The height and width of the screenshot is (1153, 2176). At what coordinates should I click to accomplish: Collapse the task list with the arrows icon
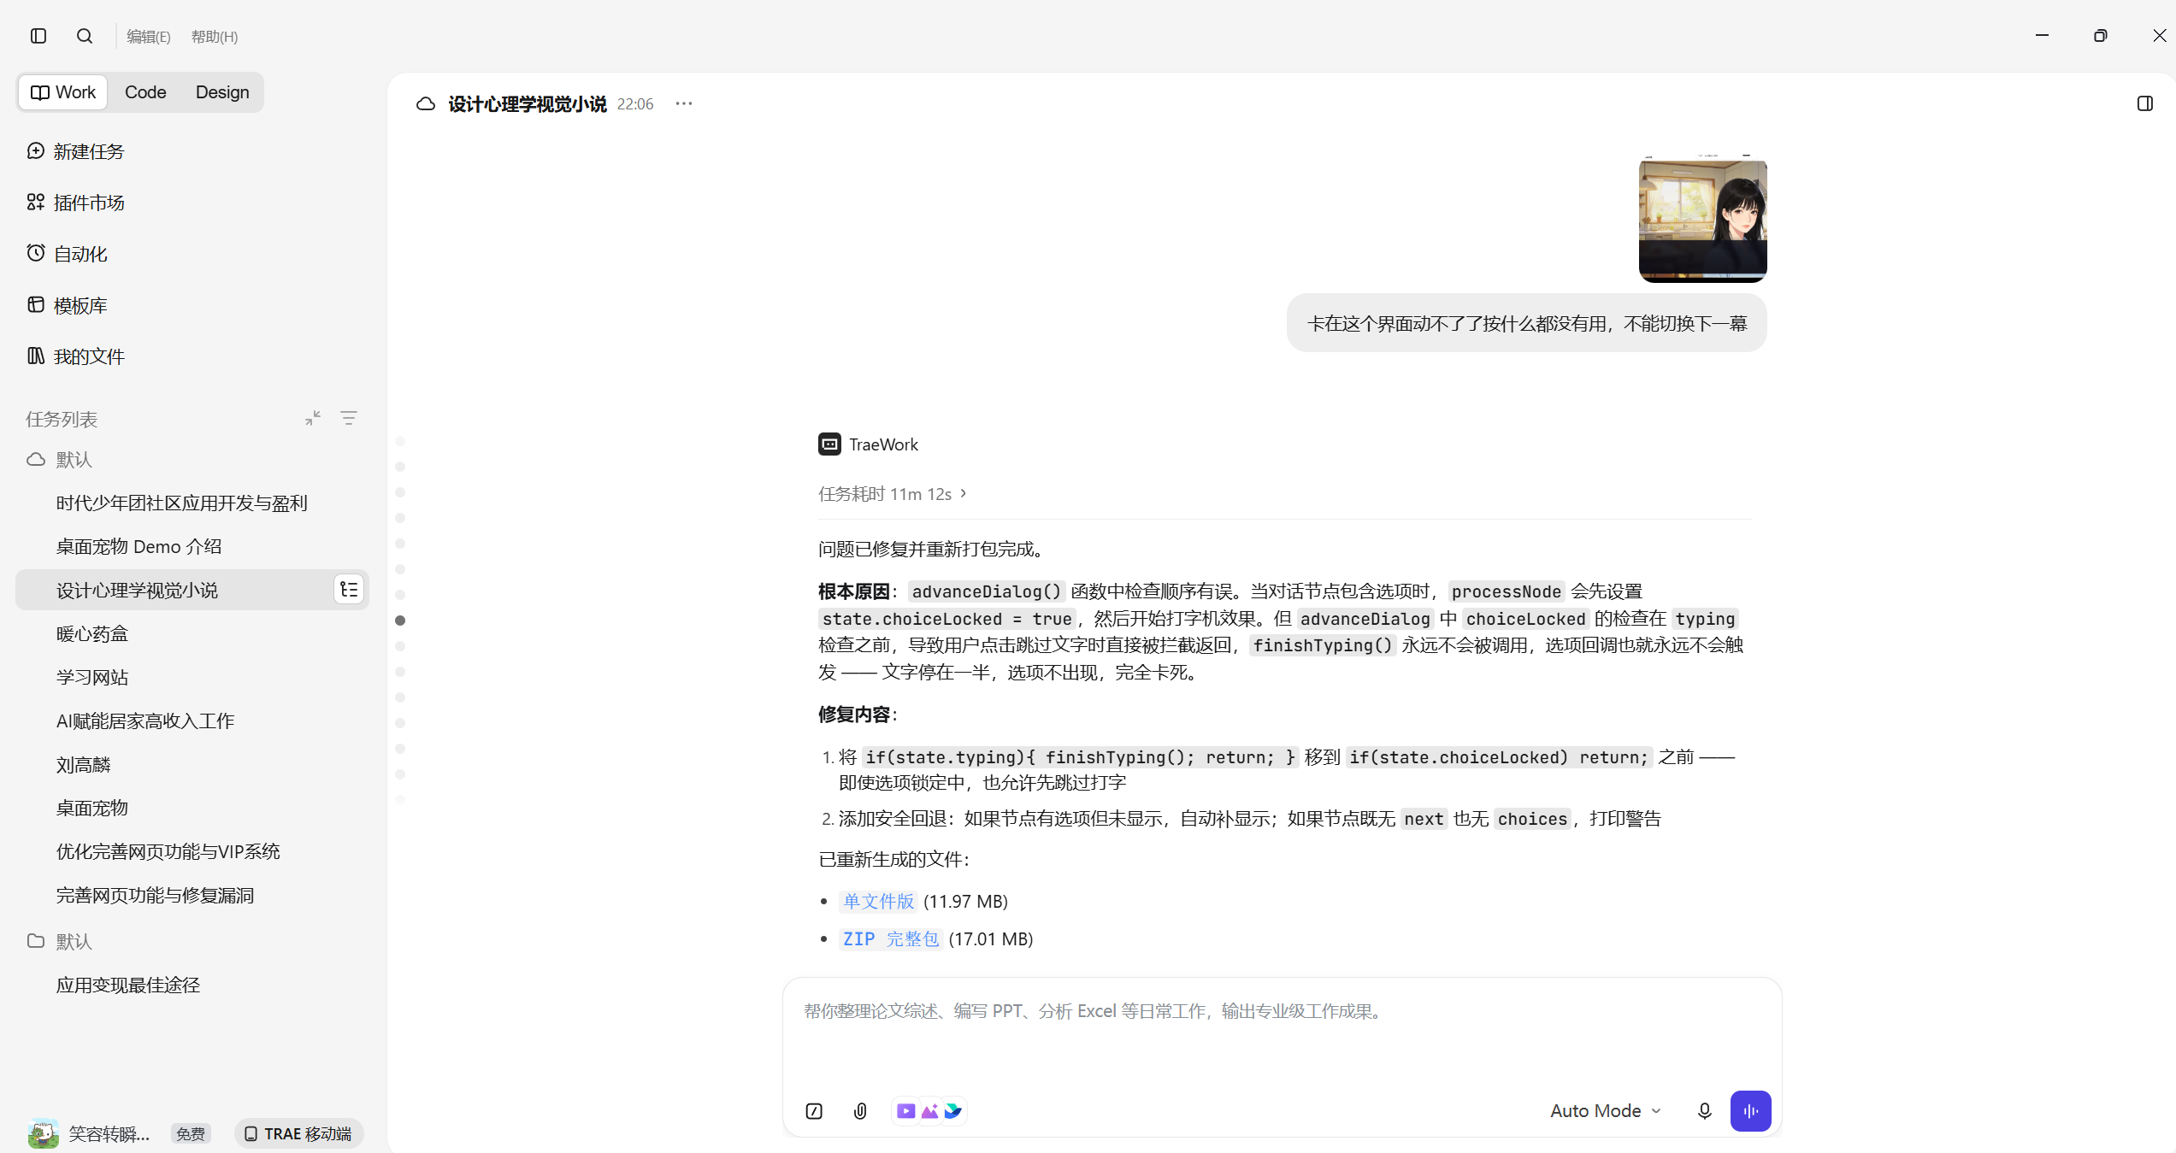tap(313, 418)
